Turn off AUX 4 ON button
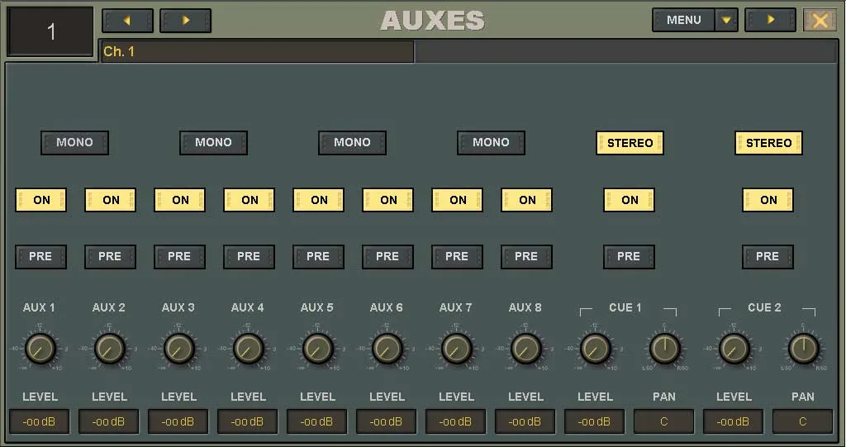This screenshot has height=447, width=846. pos(250,200)
